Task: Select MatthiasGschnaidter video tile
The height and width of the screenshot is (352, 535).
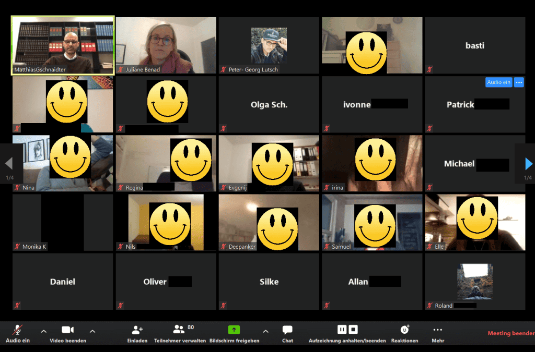Action: click(x=63, y=45)
